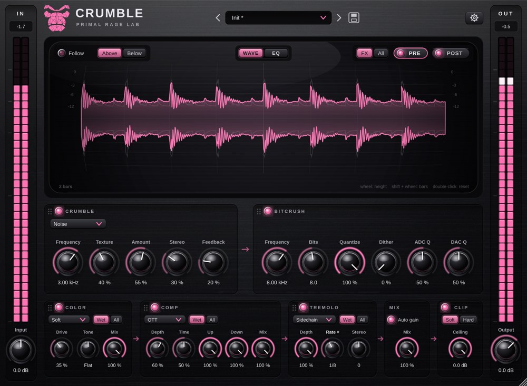Switch to the WAVE display tab
The width and height of the screenshot is (527, 386).
pos(251,53)
